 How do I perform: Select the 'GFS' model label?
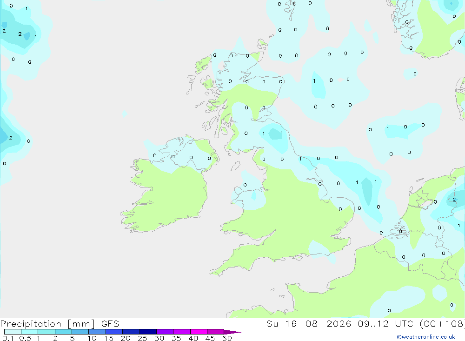click(x=110, y=323)
